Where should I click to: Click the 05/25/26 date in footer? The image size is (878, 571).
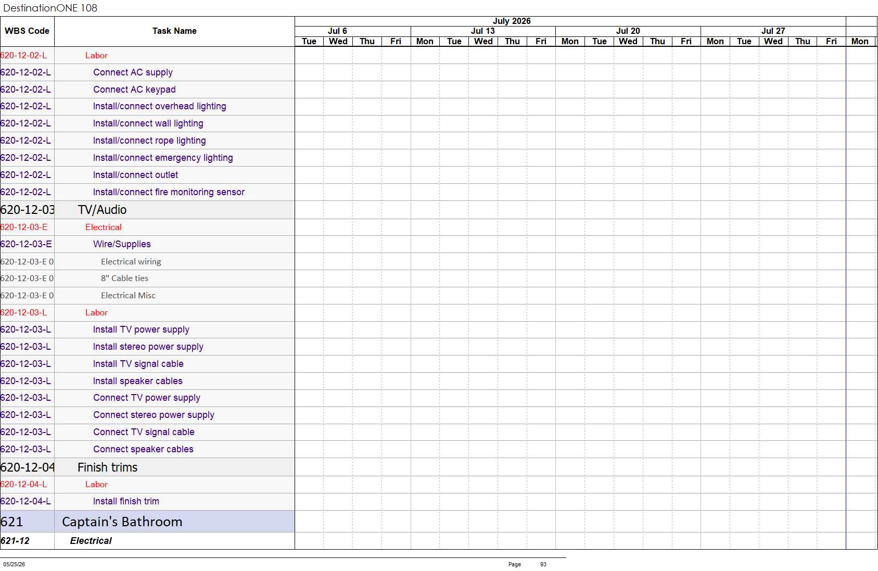click(14, 564)
